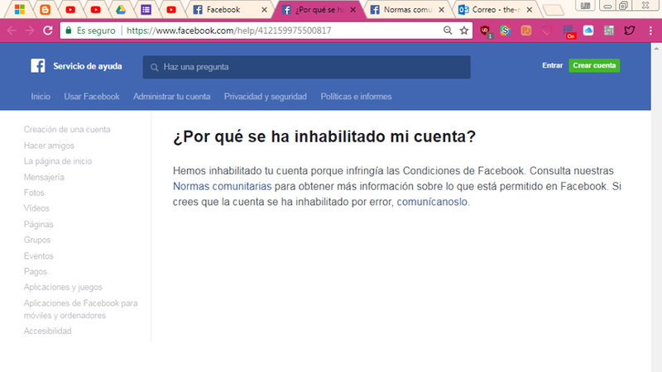Open Eventos sidebar link
Image resolution: width=662 pixels, height=372 pixels.
click(38, 256)
